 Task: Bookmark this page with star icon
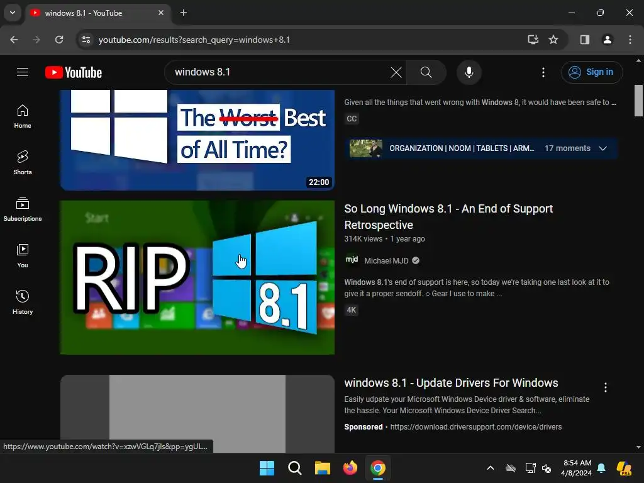pos(553,40)
